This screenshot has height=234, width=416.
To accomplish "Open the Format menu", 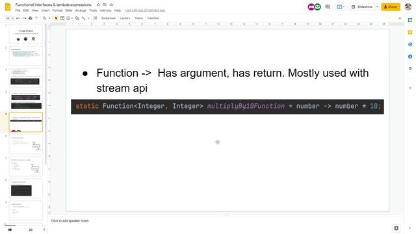I will click(x=57, y=10).
